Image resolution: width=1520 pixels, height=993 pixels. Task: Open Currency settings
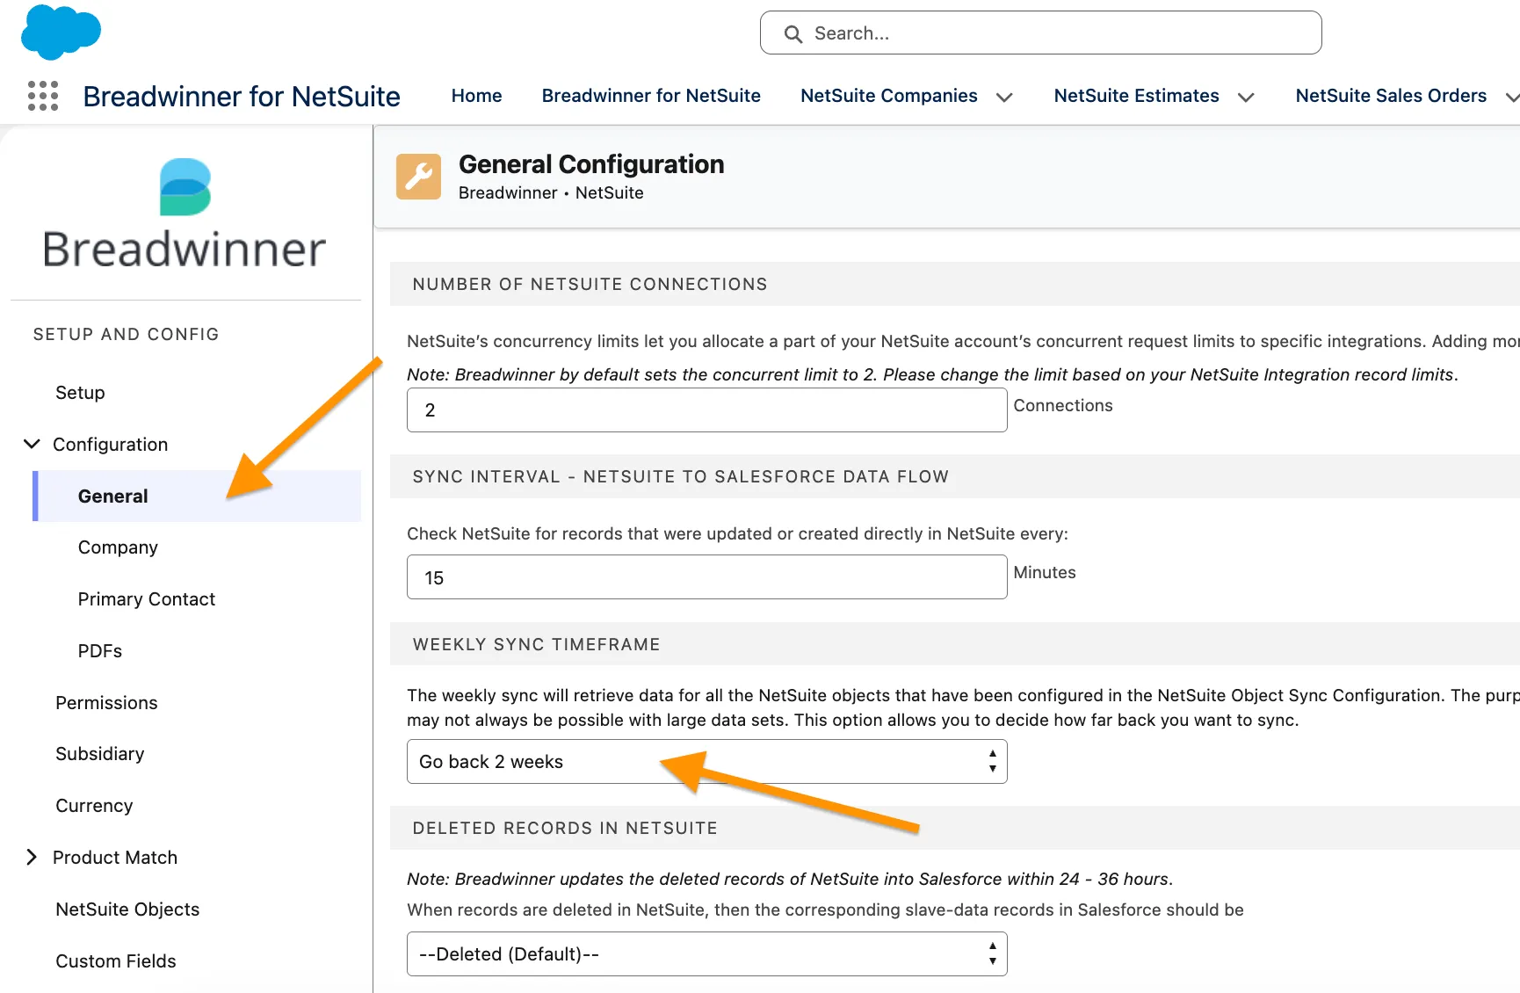pyautogui.click(x=94, y=806)
